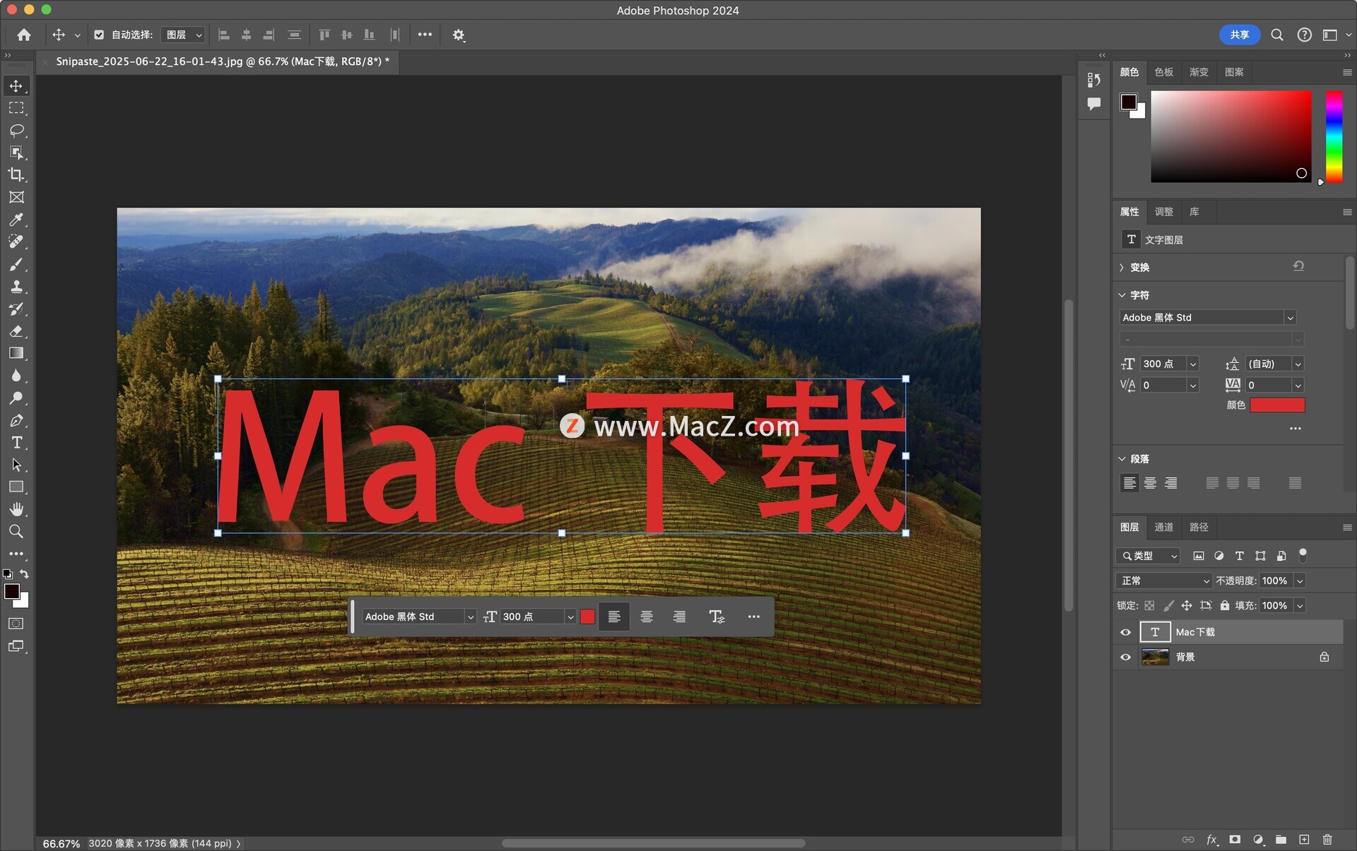This screenshot has height=851, width=1357.
Task: Open the 正常 blend mode dropdown
Action: [1164, 581]
